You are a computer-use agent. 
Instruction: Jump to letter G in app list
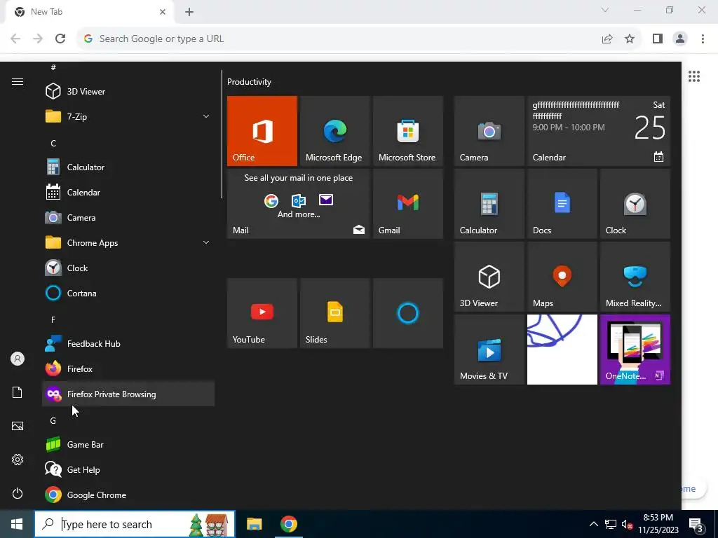click(53, 420)
